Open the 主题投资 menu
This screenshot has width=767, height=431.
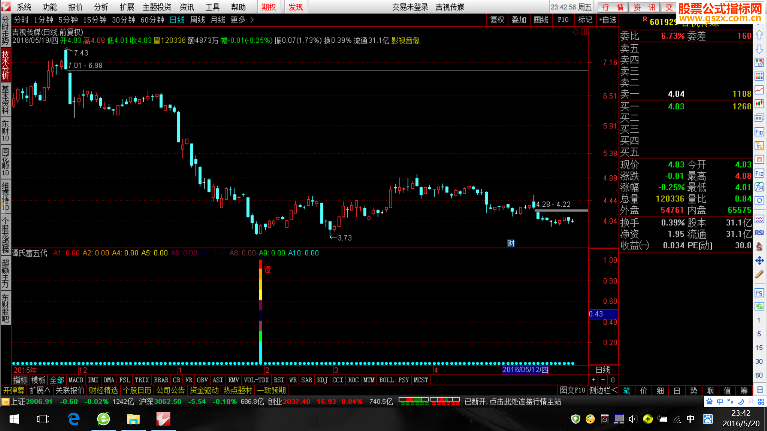(x=157, y=7)
